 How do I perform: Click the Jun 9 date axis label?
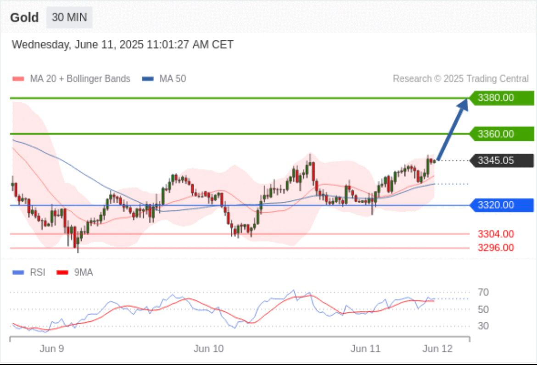(52, 349)
